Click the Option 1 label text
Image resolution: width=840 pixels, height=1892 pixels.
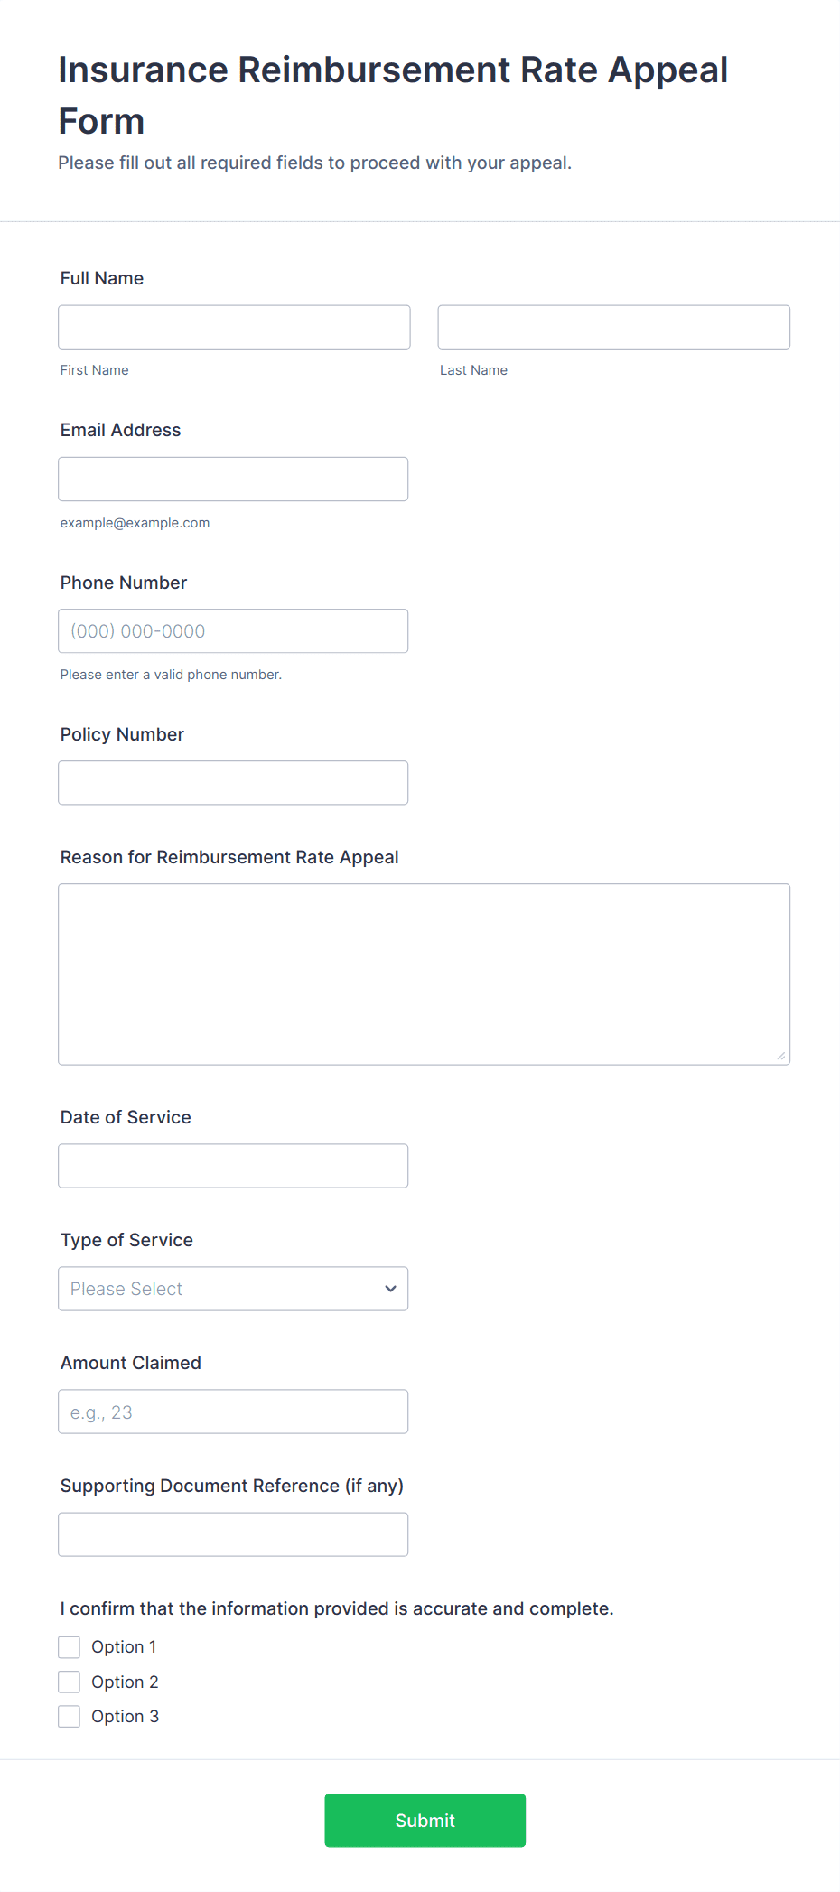(124, 1647)
